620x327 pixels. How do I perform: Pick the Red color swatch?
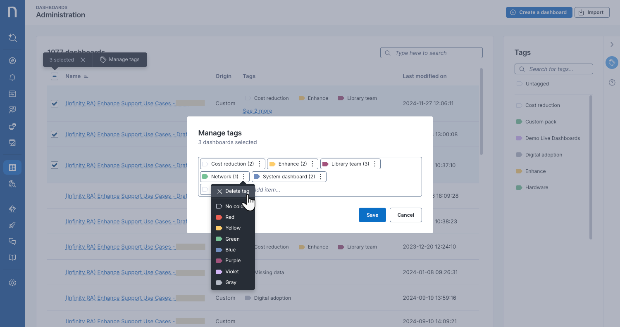click(230, 217)
